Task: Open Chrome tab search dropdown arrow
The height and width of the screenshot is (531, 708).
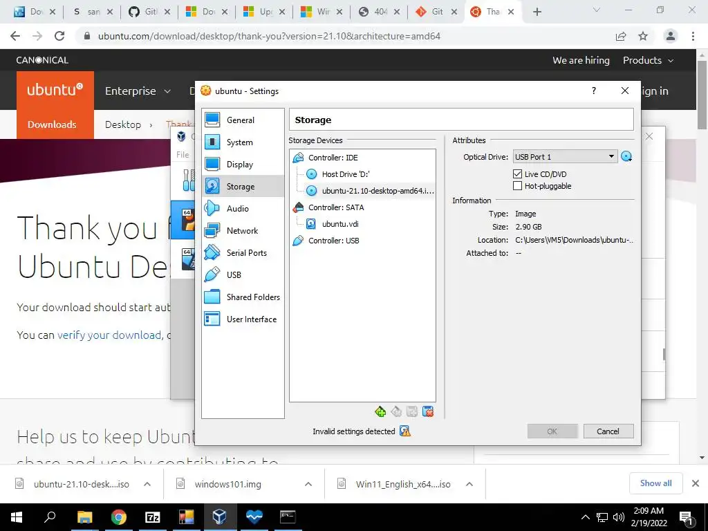Action: [597, 10]
